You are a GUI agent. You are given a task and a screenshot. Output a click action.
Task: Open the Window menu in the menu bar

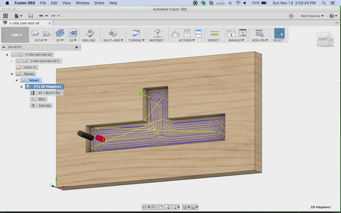point(82,3)
